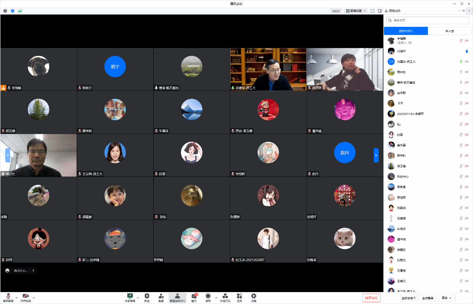Image resolution: width=473 pixels, height=304 pixels.
Task: Open the Invite (邀请) button
Action: click(x=161, y=297)
